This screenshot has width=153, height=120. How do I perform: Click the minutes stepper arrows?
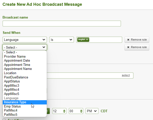(x=81, y=111)
